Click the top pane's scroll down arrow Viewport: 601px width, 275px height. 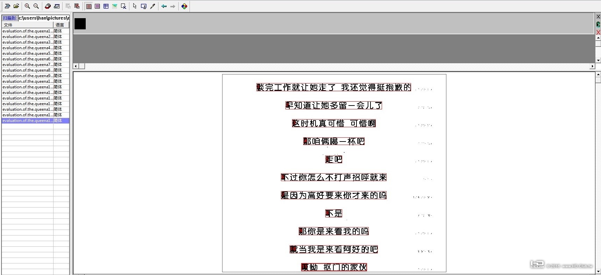pos(598,60)
